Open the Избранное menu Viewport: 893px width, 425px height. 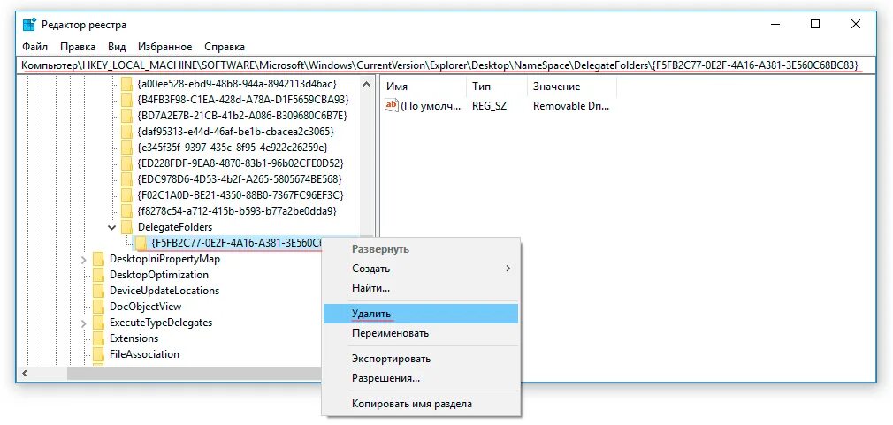(x=164, y=47)
